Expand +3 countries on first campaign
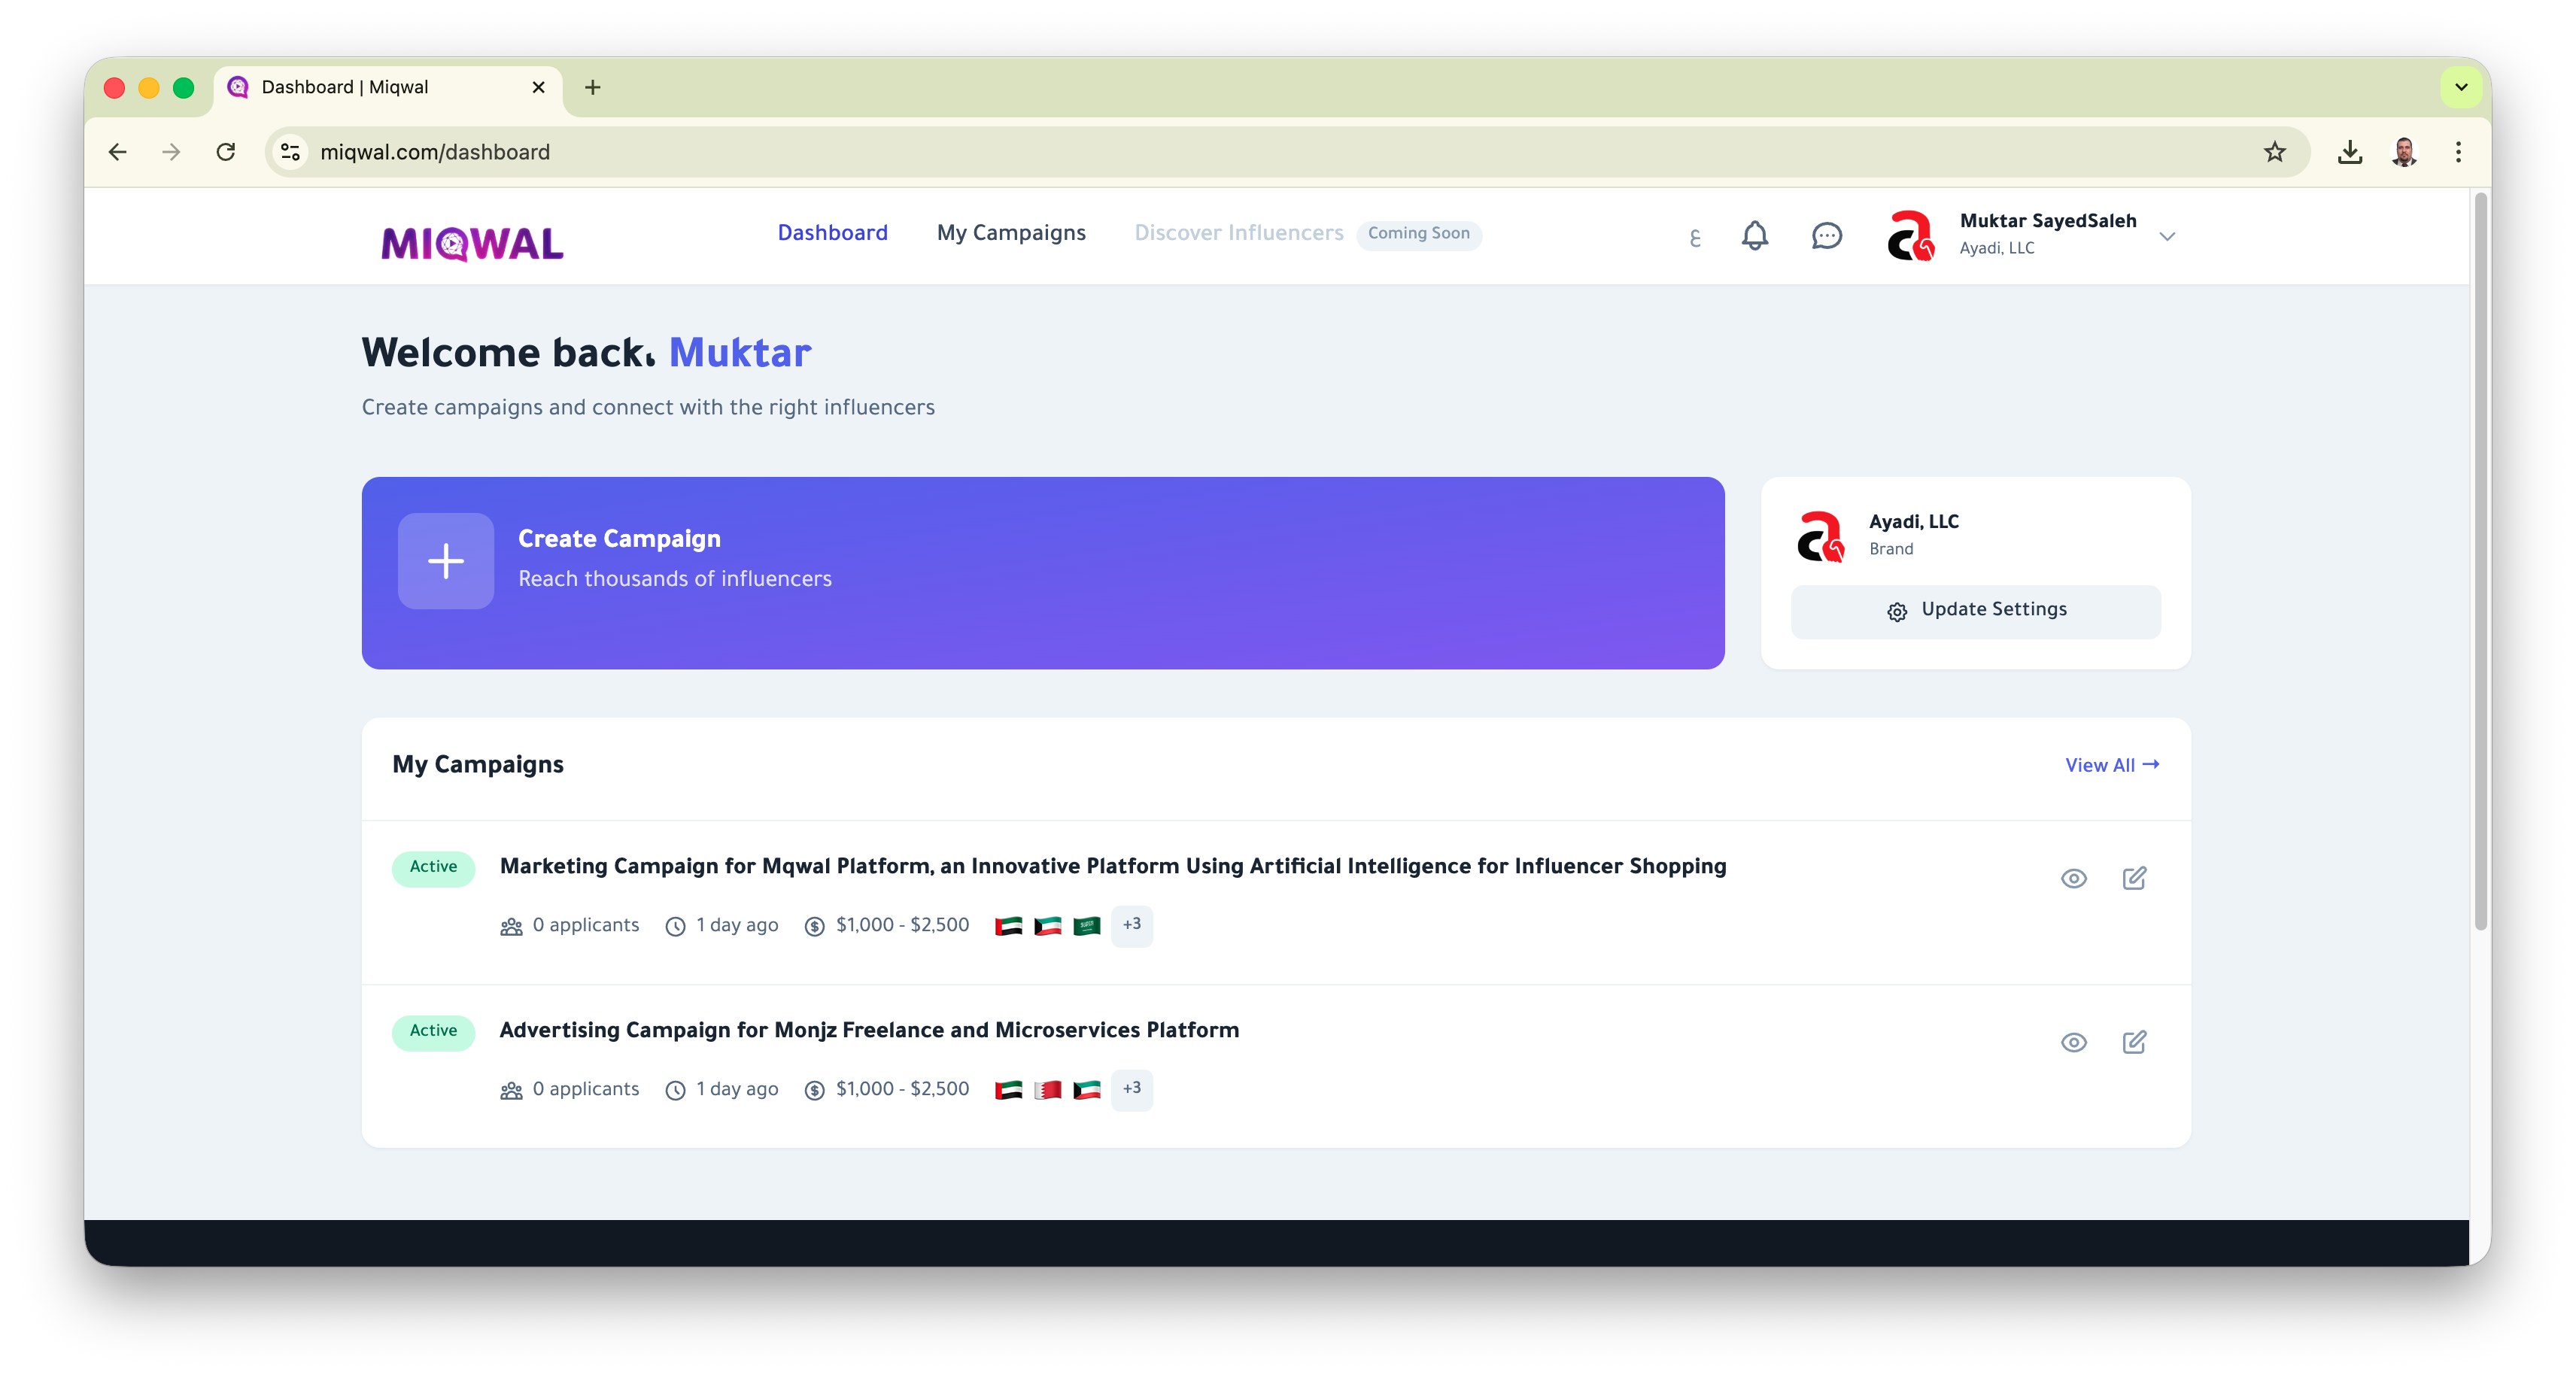2576x1378 pixels. [1131, 925]
